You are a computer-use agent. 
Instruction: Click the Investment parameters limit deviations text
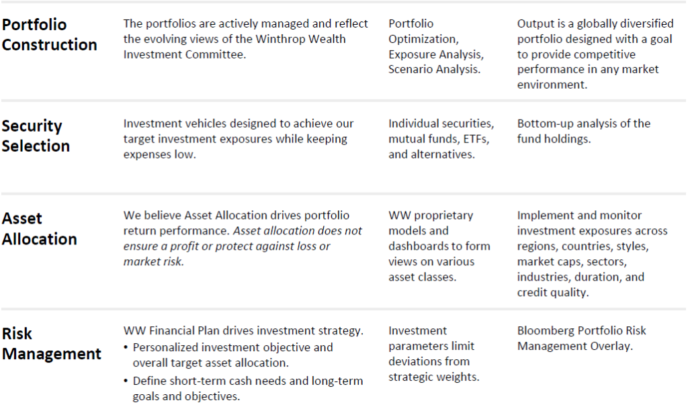click(434, 354)
